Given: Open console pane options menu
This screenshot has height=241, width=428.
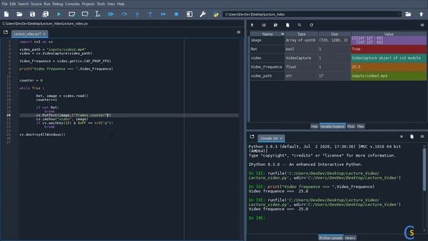Looking at the screenshot, I should (x=422, y=137).
